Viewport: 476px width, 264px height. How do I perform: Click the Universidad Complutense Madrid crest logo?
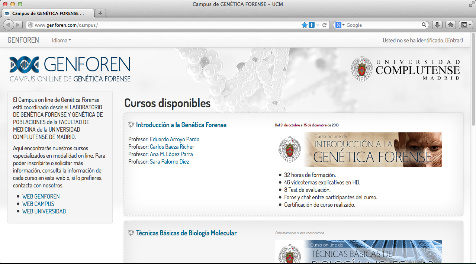[x=361, y=68]
